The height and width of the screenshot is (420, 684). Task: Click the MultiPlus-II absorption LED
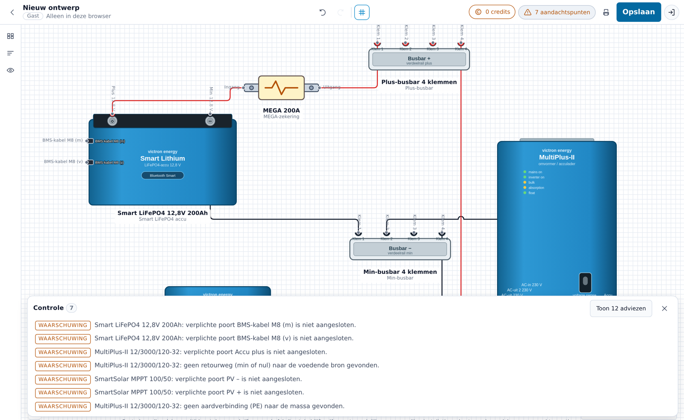pyautogui.click(x=525, y=188)
